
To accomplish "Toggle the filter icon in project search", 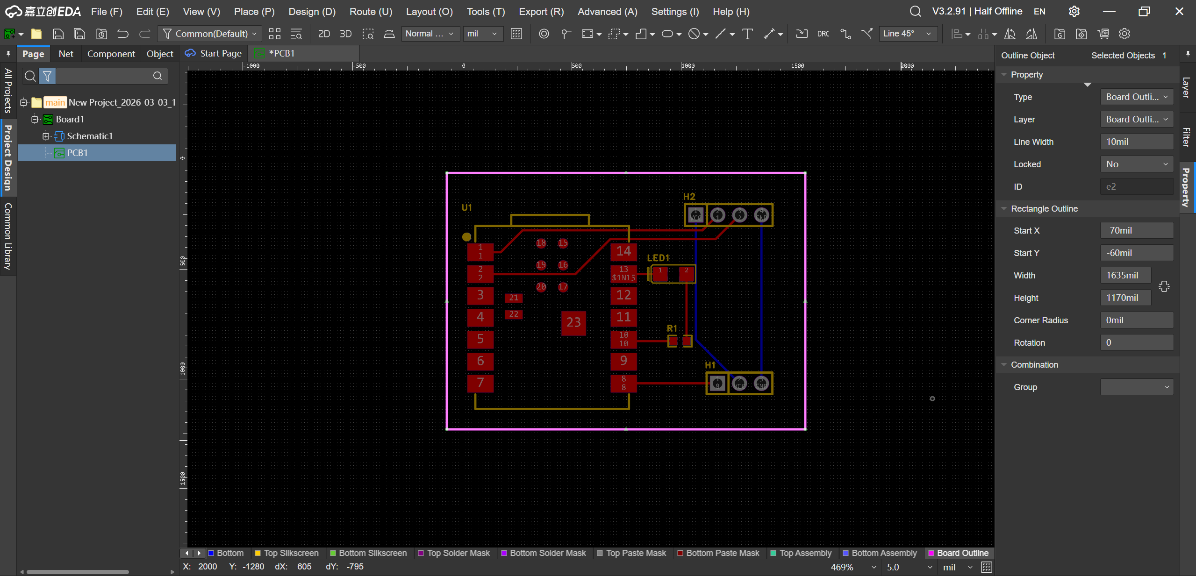I will pyautogui.click(x=47, y=76).
